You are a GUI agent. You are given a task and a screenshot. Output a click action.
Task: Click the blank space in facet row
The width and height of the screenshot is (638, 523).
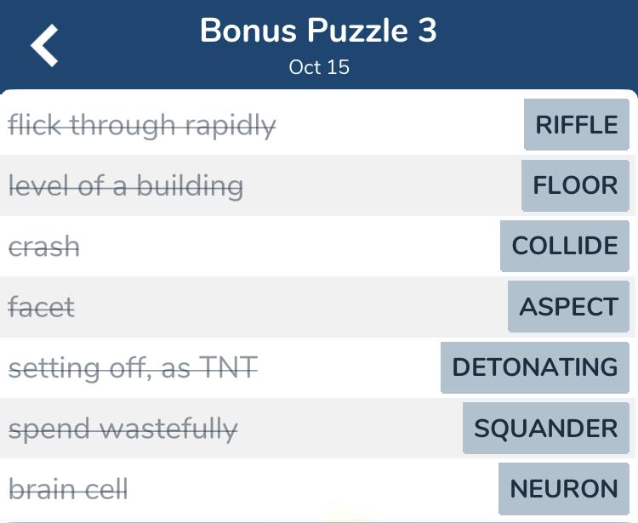click(291, 306)
